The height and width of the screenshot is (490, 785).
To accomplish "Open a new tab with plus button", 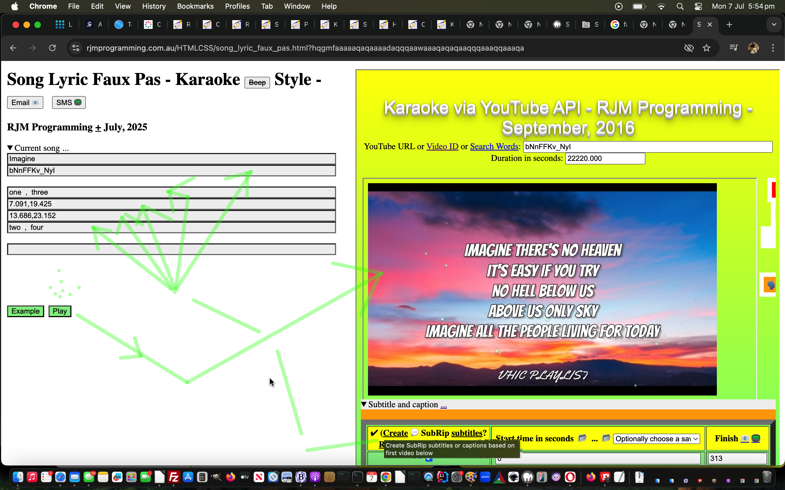I will click(729, 24).
